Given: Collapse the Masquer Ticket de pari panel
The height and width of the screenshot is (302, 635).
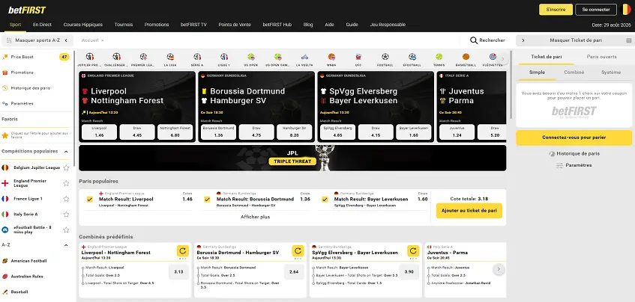Looking at the screenshot, I should [574, 40].
